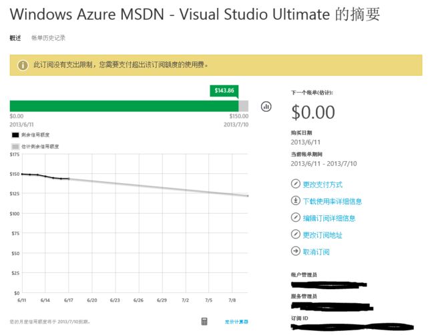This screenshot has height=335, width=434.
Task: Click the large $0.00 next bill estimate
Action: (x=313, y=112)
